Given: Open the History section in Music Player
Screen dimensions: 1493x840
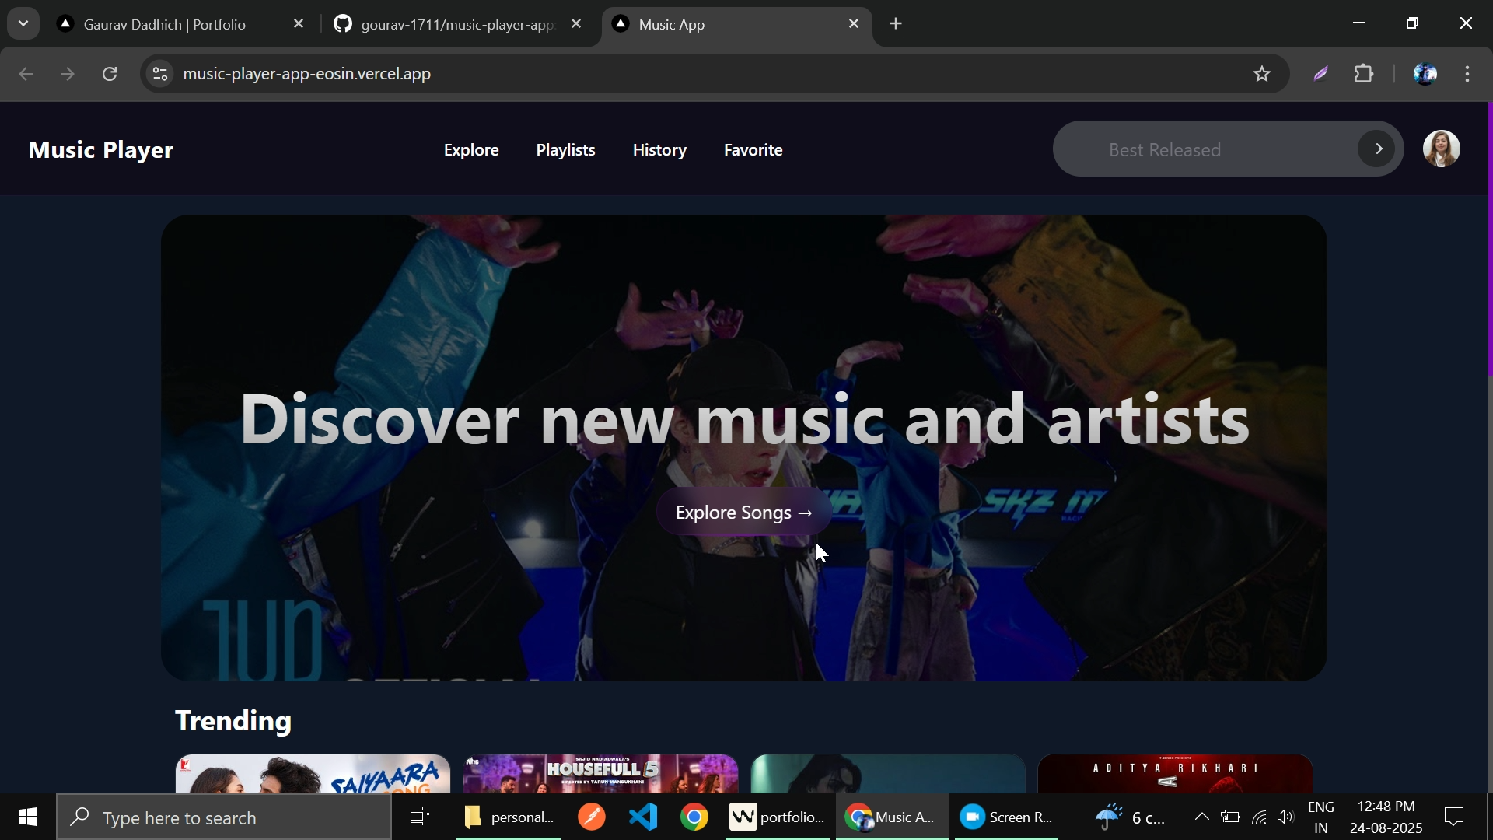Looking at the screenshot, I should pyautogui.click(x=659, y=149).
